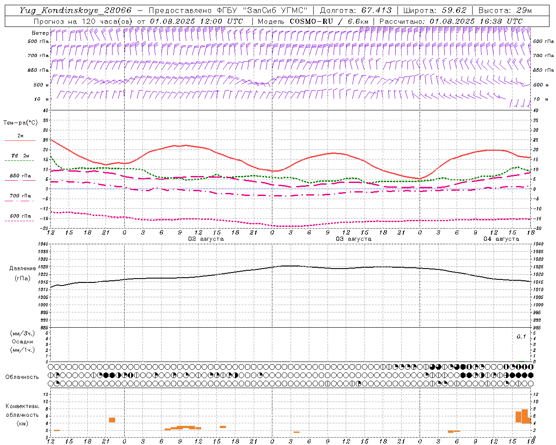Viewport: 556px width, 445px height.
Task: Click the Давление pressure chart label
Action: coord(23,269)
